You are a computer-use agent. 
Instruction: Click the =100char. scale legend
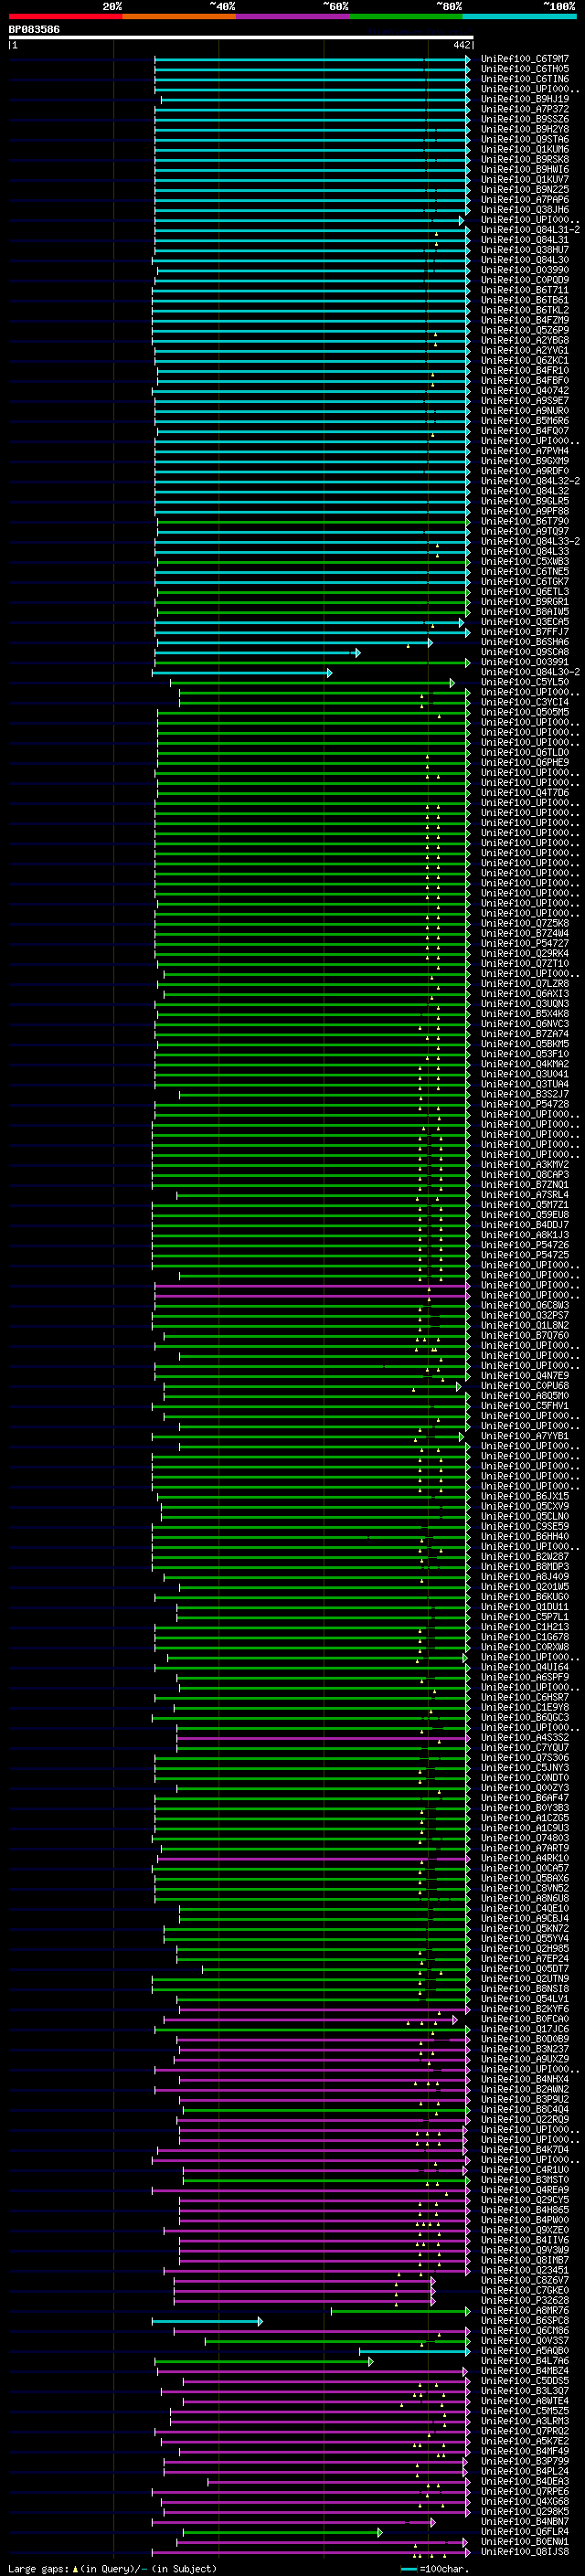point(436,2569)
